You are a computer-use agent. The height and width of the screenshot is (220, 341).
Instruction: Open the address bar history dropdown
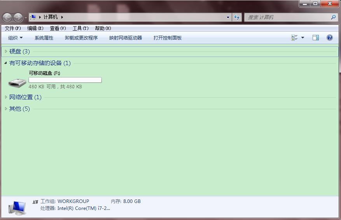pyautogui.click(x=228, y=17)
